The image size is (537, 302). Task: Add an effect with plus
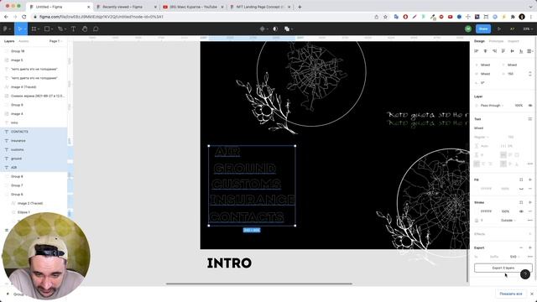click(x=530, y=234)
